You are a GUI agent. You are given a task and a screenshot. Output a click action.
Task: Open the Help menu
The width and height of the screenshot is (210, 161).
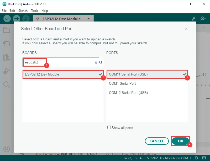tap(45, 11)
